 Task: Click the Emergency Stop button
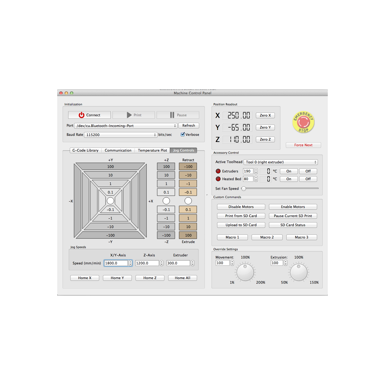[303, 122]
